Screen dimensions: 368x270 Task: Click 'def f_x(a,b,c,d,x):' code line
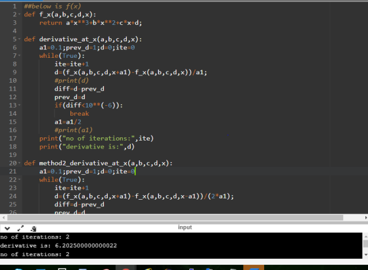coord(60,14)
